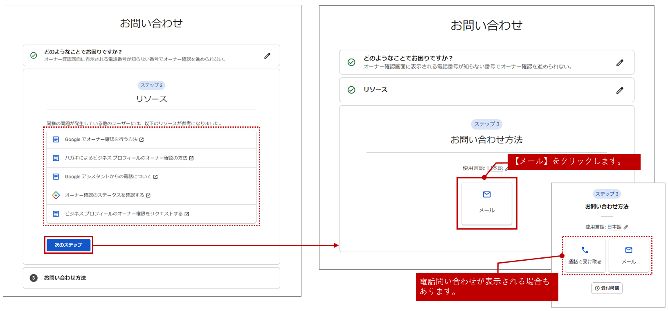Click the ステップ 2 badge label

point(151,85)
